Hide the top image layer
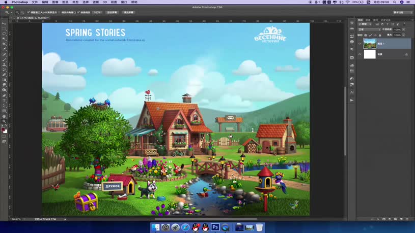Image resolution: width=415 pixels, height=233 pixels. click(359, 44)
